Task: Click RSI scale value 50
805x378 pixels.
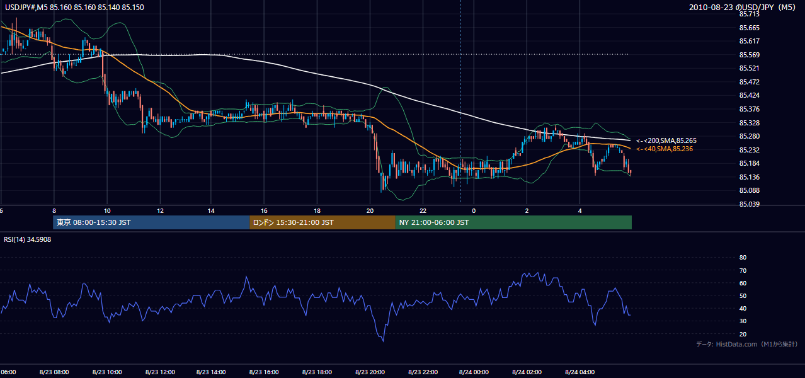Action: coord(743,296)
